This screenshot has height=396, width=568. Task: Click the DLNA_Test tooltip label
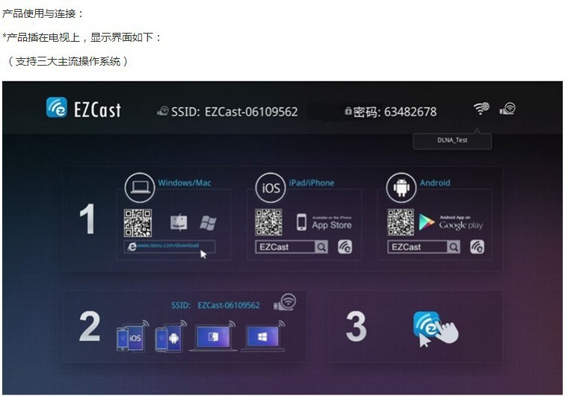pyautogui.click(x=452, y=139)
